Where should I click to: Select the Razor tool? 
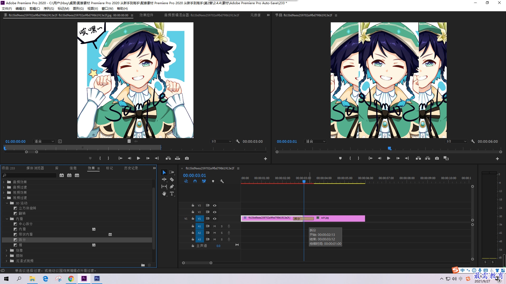point(172,179)
